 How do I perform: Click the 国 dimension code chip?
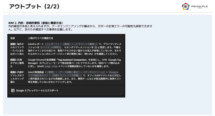click(96, 47)
